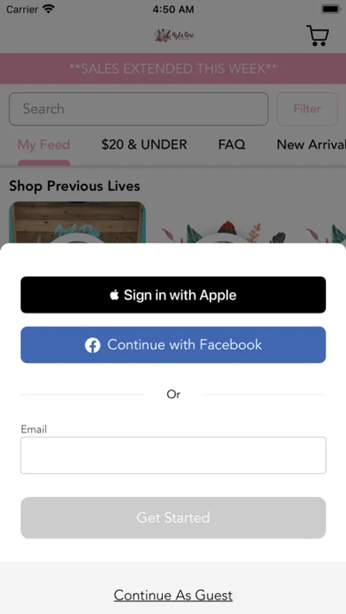Check the Wi-Fi status icon
Image resolution: width=346 pixels, height=614 pixels.
(48, 9)
